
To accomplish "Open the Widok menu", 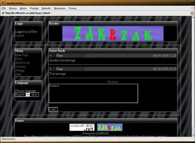I will click(x=23, y=8).
